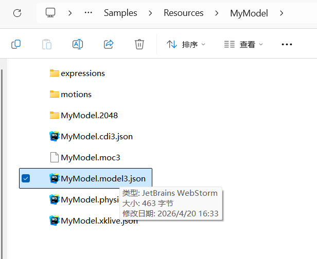Click the MyModel.2048 folder icon
The image size is (317, 259).
55,115
